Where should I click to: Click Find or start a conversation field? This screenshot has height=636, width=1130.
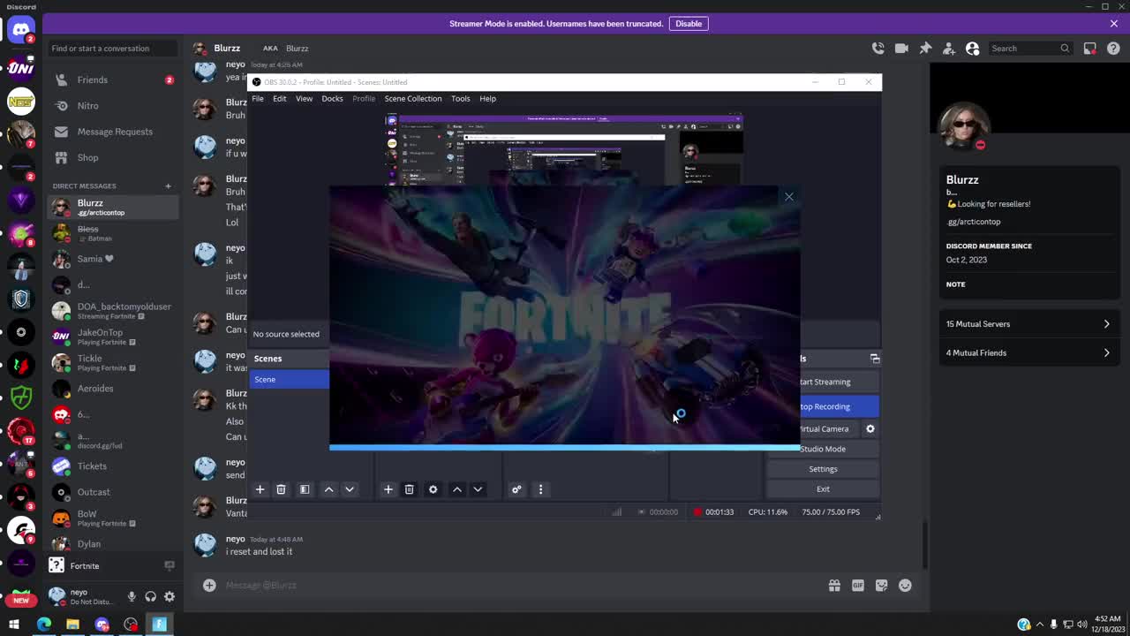click(x=112, y=49)
